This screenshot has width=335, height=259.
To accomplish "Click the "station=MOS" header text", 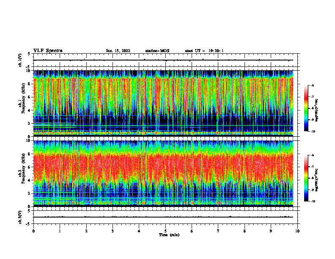I will 157,51.
